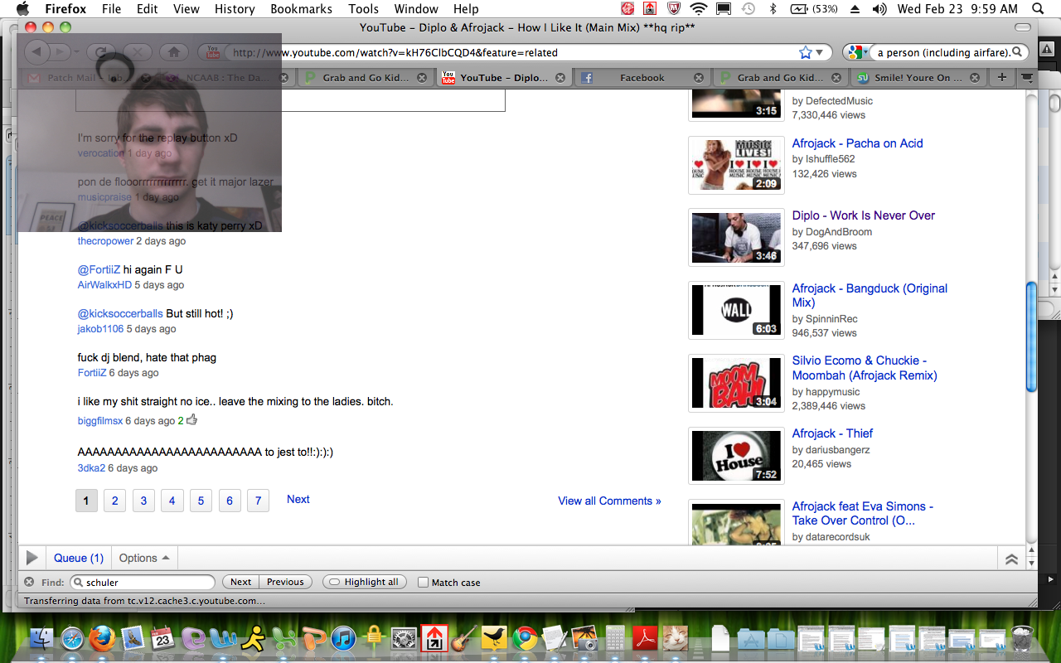Screen dimensions: 1061x663
Task: Launch iTunes from the Dock
Action: [x=342, y=638]
